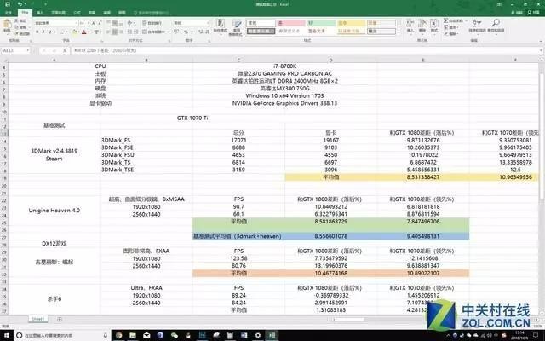Open the Fill (填充) dropdown
The height and width of the screenshot is (341, 545).
click(453, 27)
